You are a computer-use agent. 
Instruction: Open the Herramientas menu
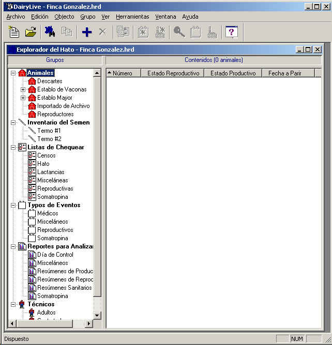[132, 17]
